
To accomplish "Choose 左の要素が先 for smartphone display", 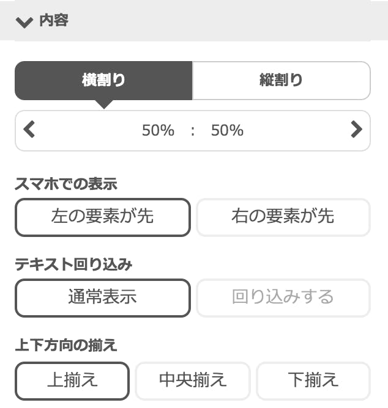I will click(103, 217).
